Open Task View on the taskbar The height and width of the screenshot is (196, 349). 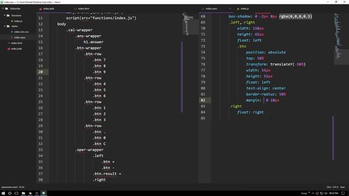[16, 193]
